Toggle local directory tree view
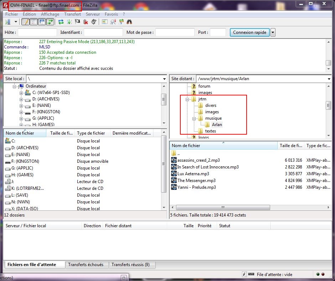Viewport: 335px width, 281px height. coord(34,22)
